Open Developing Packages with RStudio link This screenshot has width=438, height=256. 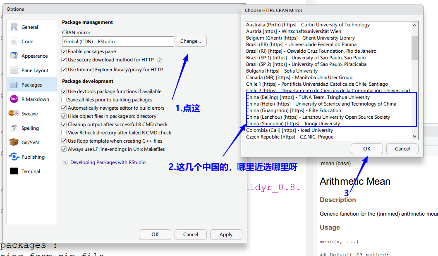coord(108,162)
